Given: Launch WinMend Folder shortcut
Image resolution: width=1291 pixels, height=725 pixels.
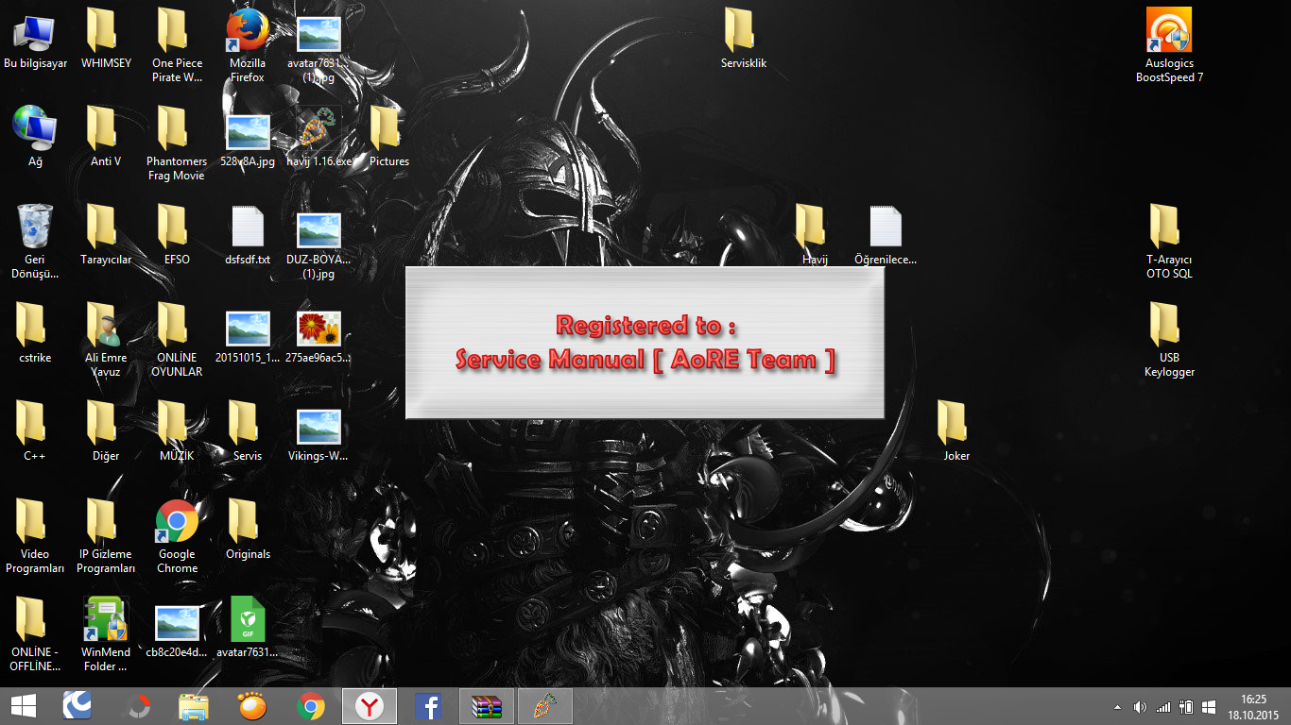Looking at the screenshot, I should tap(106, 635).
